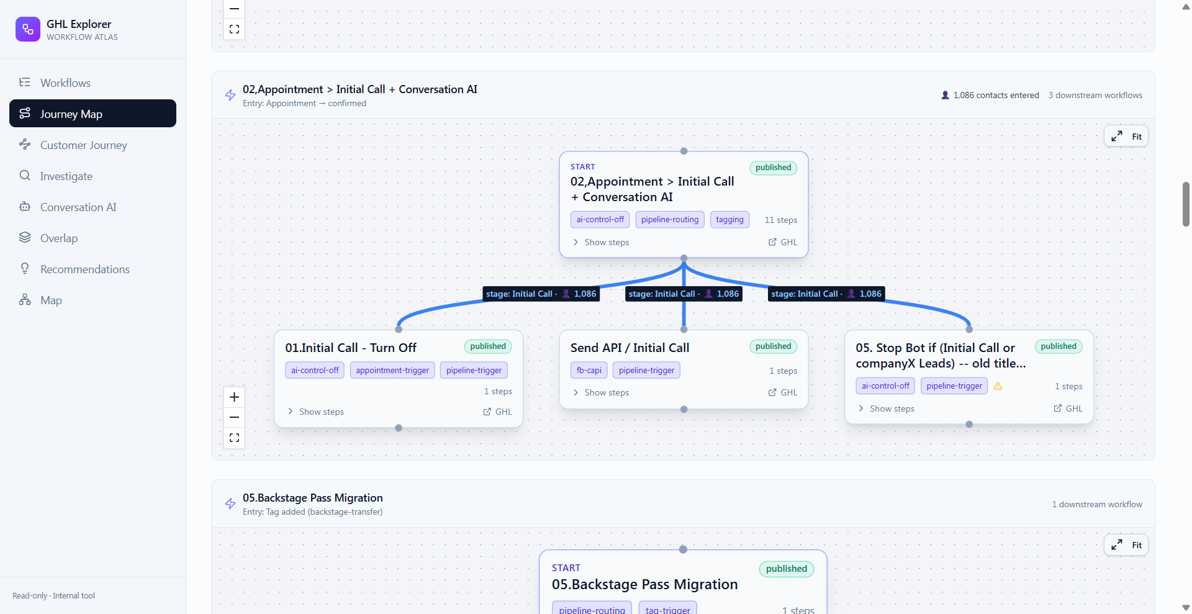This screenshot has height=614, width=1192.
Task: Expand Show steps on 05. Stop Bot node
Action: (886, 409)
